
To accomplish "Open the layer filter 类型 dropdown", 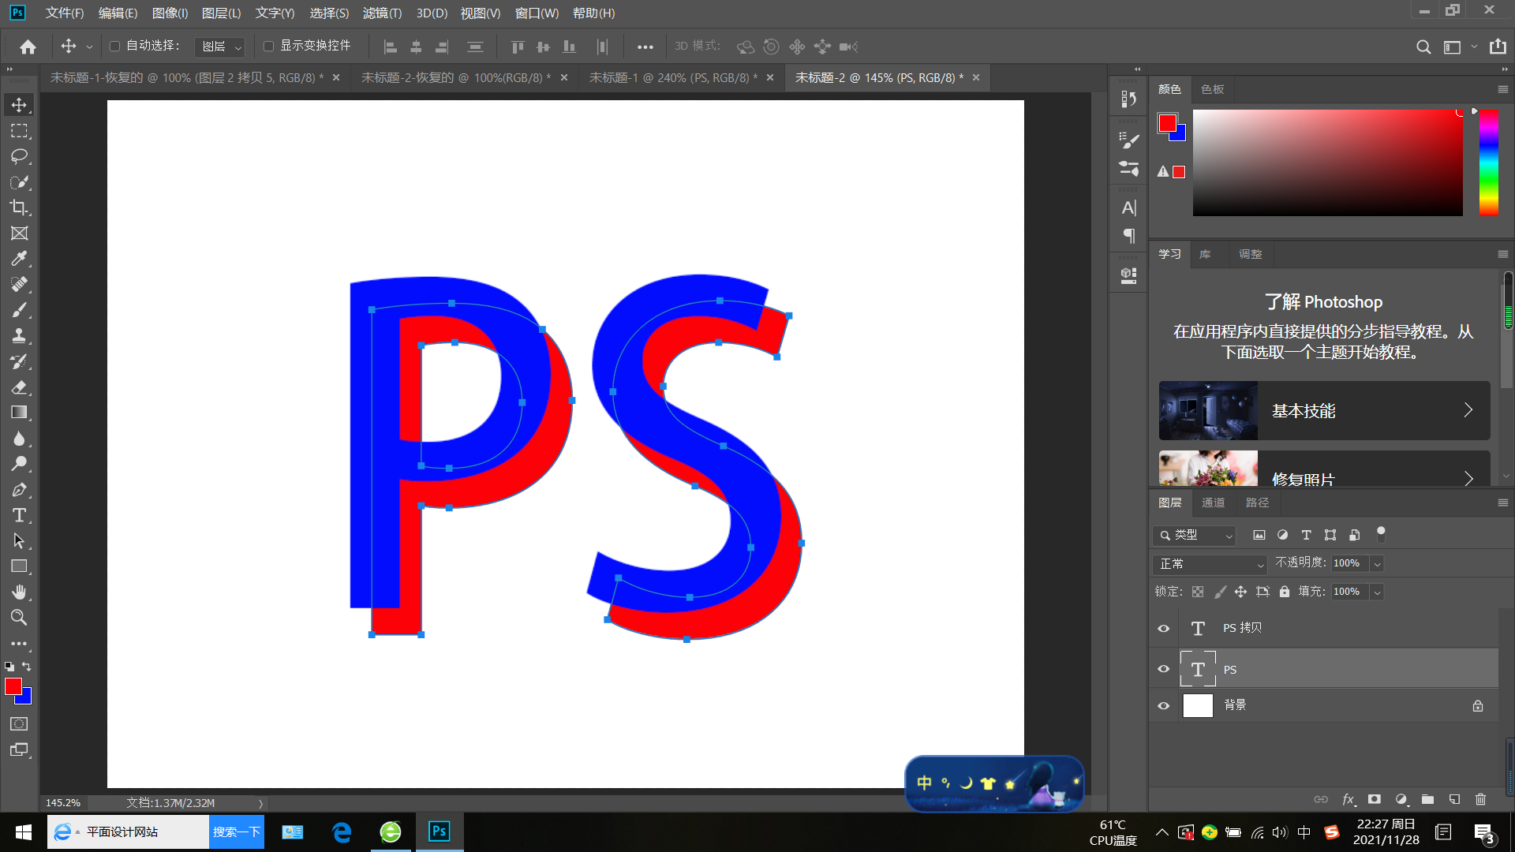I will tap(1195, 535).
